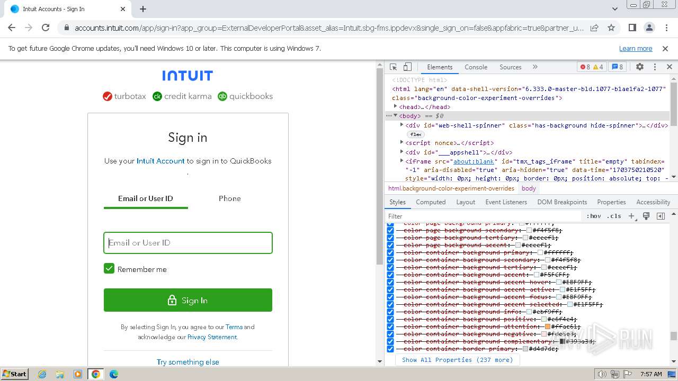Expand the web-shell-spinner div node

coord(402,125)
